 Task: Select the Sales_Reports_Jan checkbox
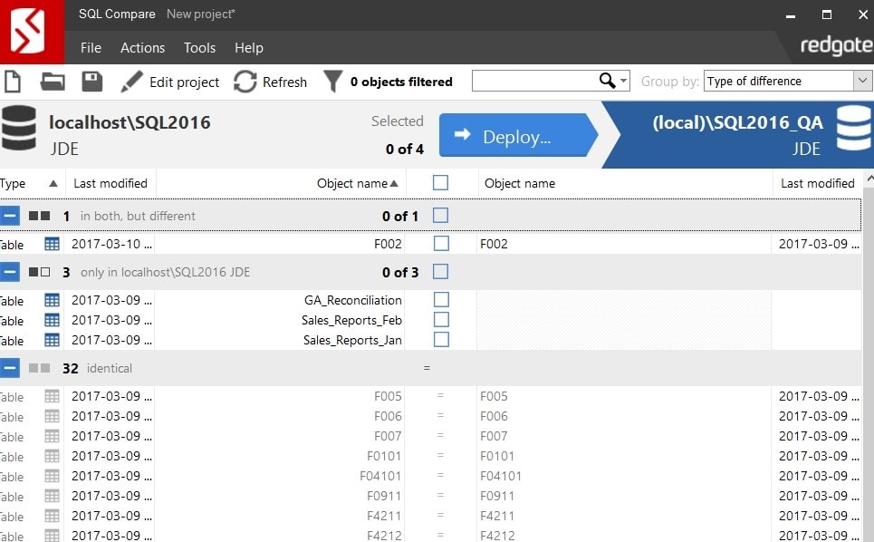(441, 340)
